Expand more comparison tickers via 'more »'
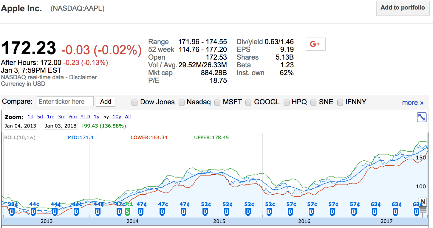 click(x=412, y=103)
